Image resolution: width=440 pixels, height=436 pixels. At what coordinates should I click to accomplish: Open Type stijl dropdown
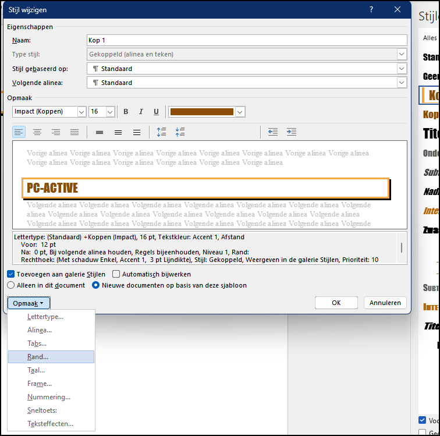point(402,54)
